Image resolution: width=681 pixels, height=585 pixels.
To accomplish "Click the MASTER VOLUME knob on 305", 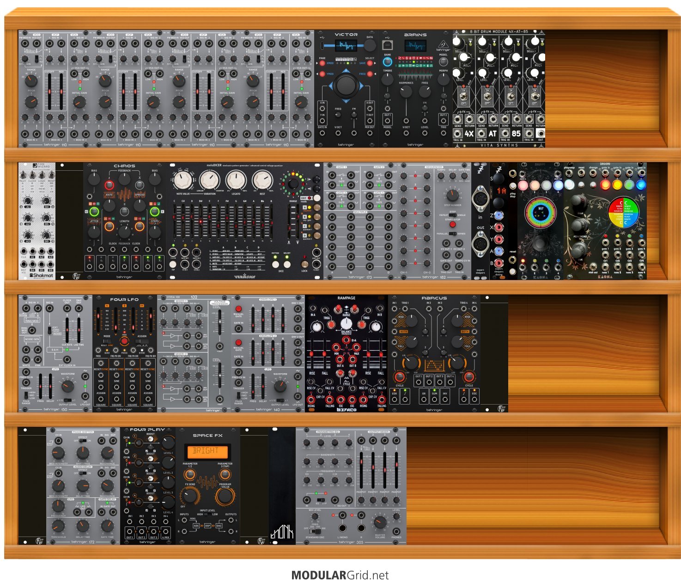I will 380,523.
